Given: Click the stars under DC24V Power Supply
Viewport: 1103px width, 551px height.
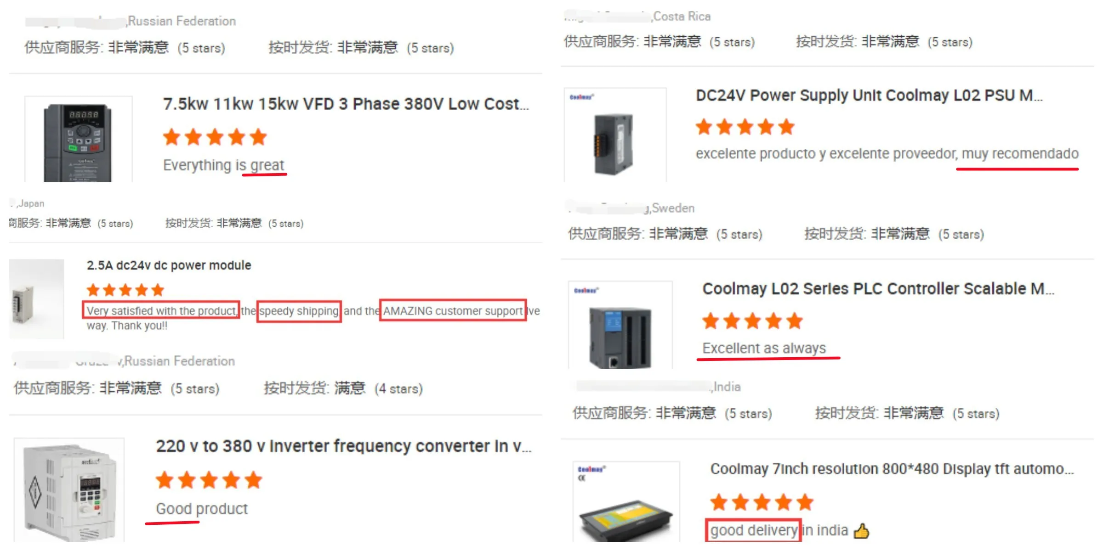Looking at the screenshot, I should [745, 127].
